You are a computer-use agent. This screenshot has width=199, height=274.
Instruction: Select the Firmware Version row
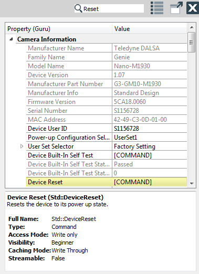[107, 102]
